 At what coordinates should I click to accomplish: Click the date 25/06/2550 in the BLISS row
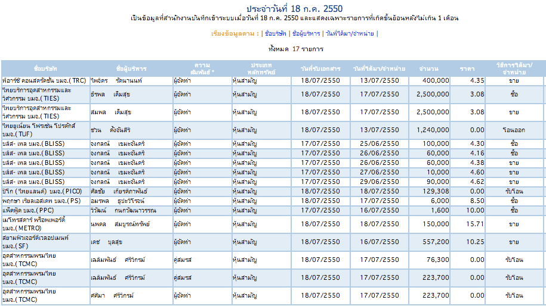380,143
